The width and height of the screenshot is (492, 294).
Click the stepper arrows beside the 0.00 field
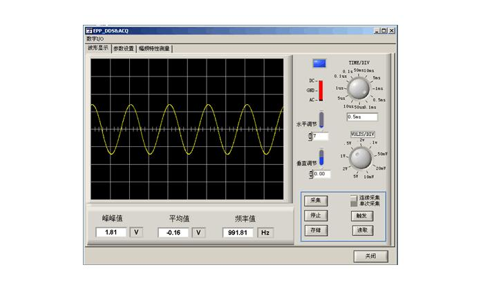point(311,175)
